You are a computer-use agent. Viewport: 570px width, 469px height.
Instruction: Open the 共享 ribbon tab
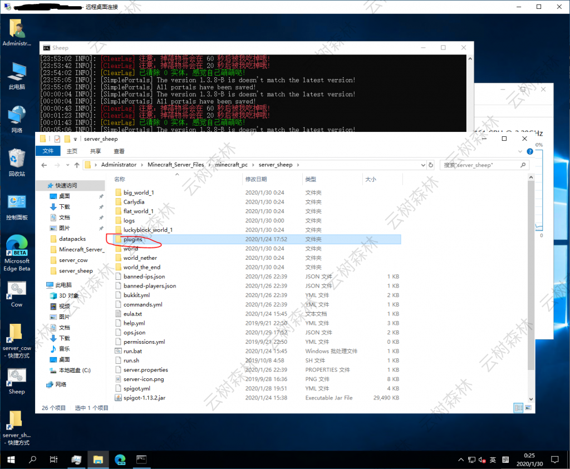pos(95,151)
